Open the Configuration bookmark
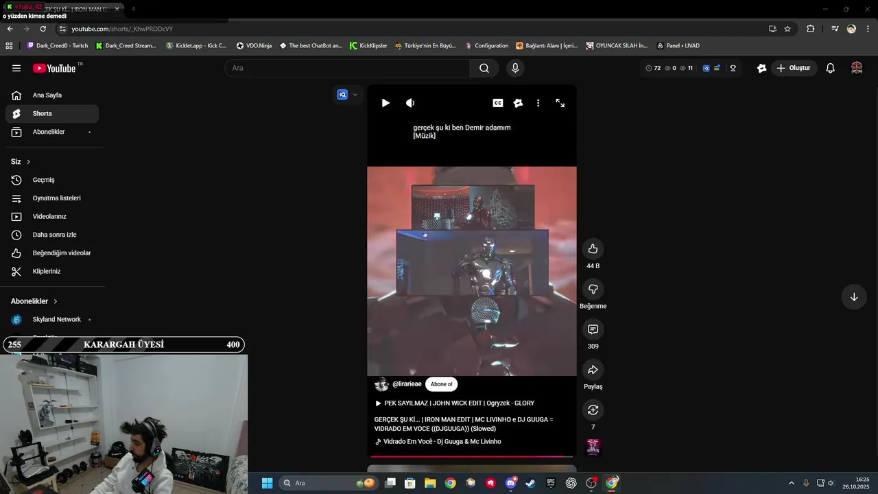 pos(486,46)
